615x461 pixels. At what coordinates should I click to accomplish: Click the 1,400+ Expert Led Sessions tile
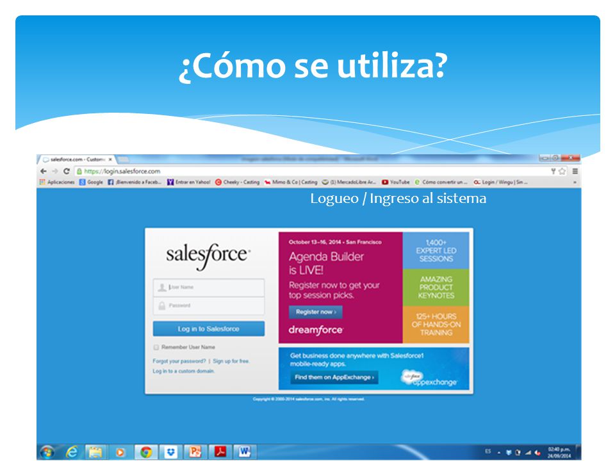click(436, 250)
